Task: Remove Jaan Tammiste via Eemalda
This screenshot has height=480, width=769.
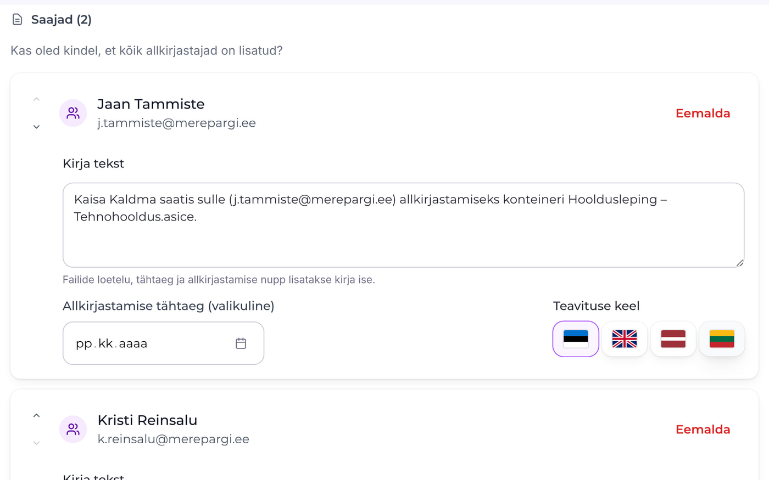Action: click(703, 113)
